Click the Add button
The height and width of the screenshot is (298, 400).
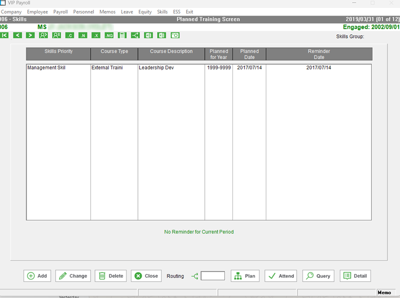37,276
